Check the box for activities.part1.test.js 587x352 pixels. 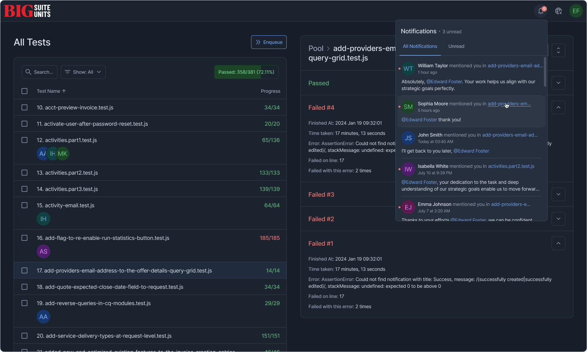coord(24,140)
